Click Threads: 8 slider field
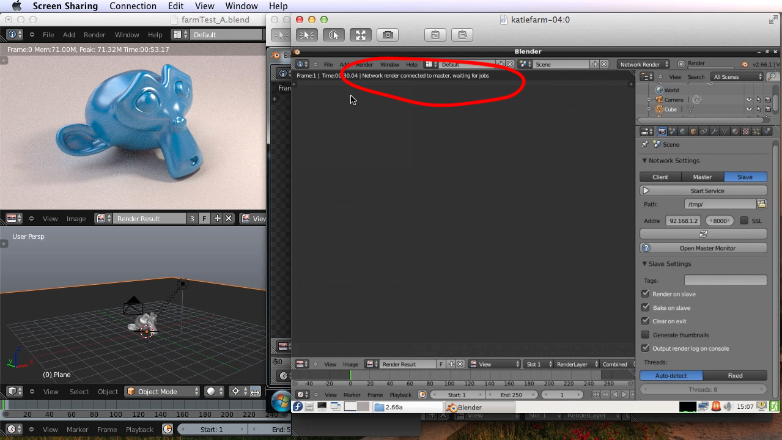This screenshot has height=440, width=782. (703, 389)
